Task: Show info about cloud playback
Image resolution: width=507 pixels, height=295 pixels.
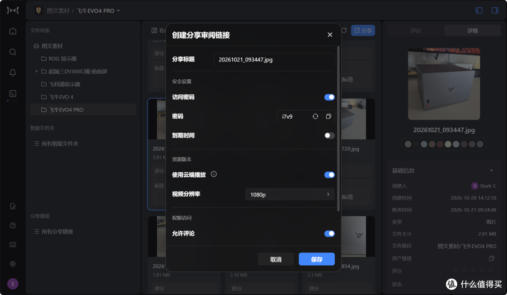Action: (214, 174)
